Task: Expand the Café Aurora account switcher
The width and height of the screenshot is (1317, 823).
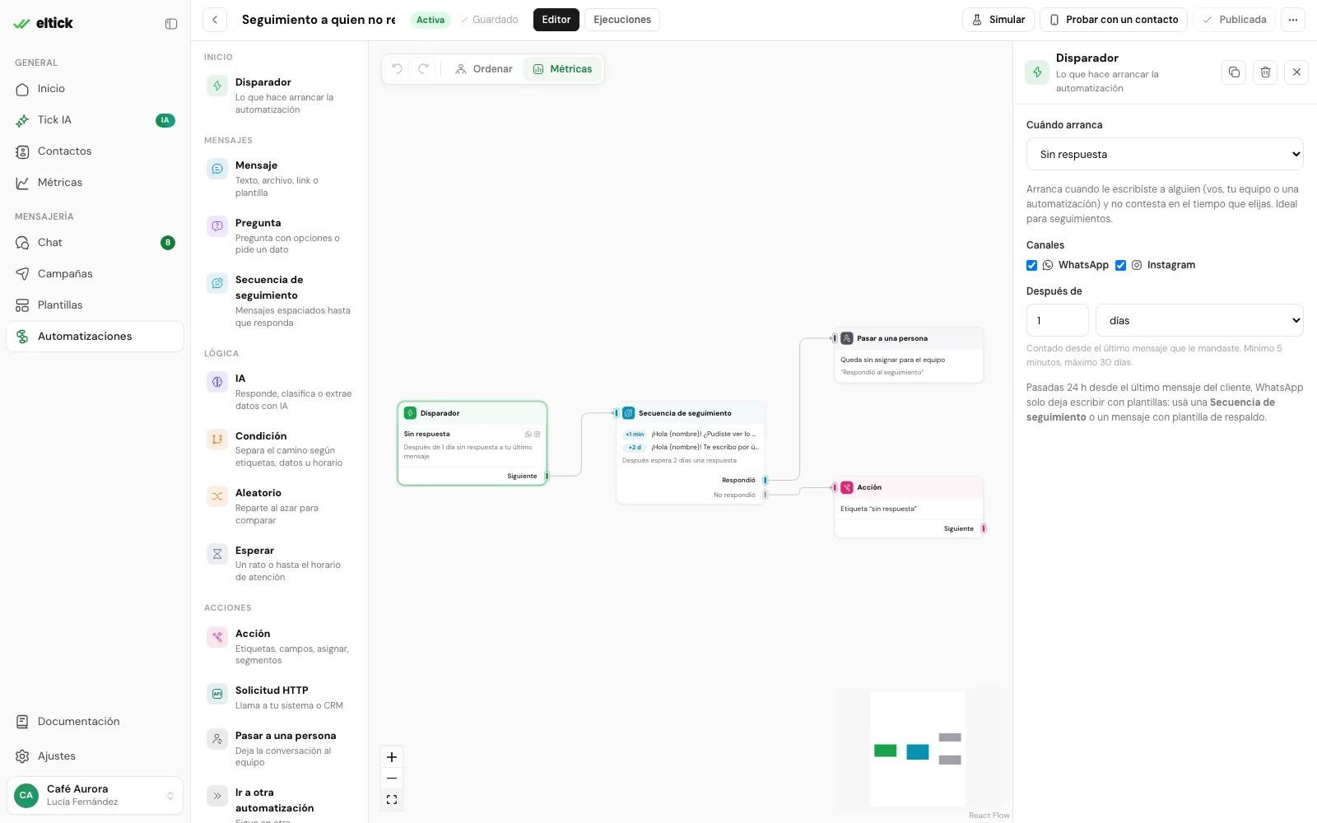Action: pos(95,796)
